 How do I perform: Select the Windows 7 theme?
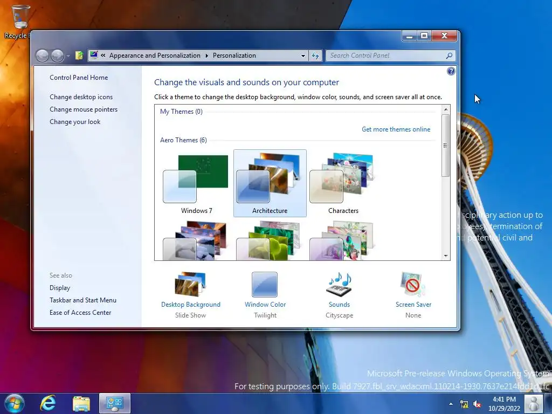coord(196,183)
